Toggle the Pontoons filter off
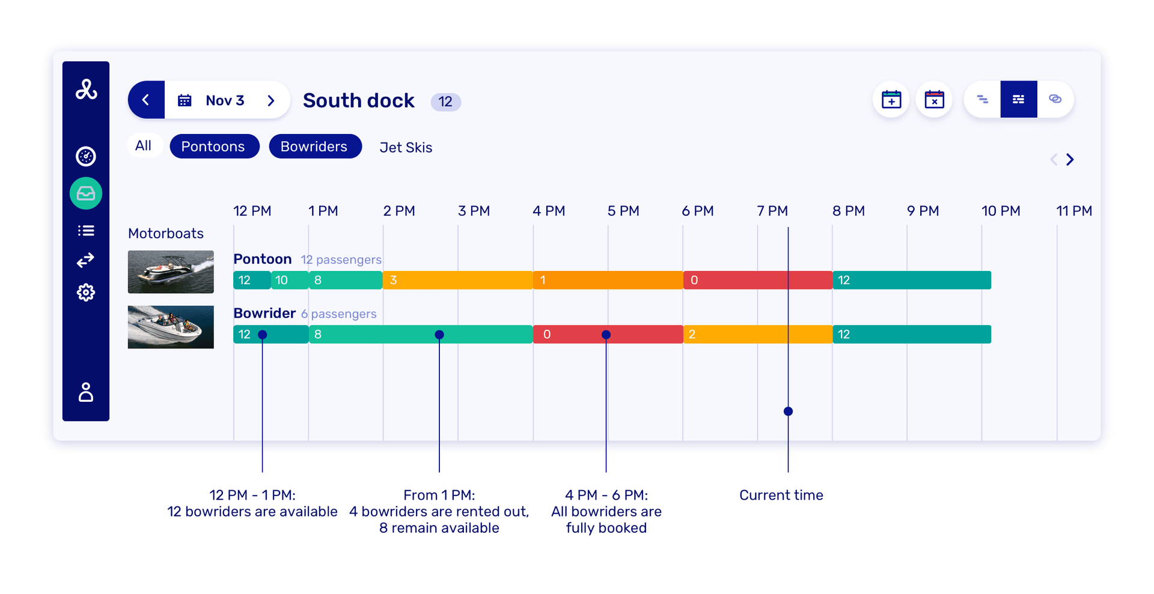The height and width of the screenshot is (594, 1154). (x=214, y=146)
